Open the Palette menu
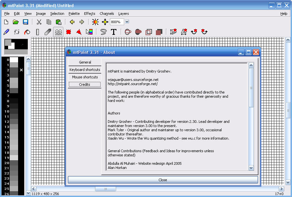The image size is (292, 197). 74,14
